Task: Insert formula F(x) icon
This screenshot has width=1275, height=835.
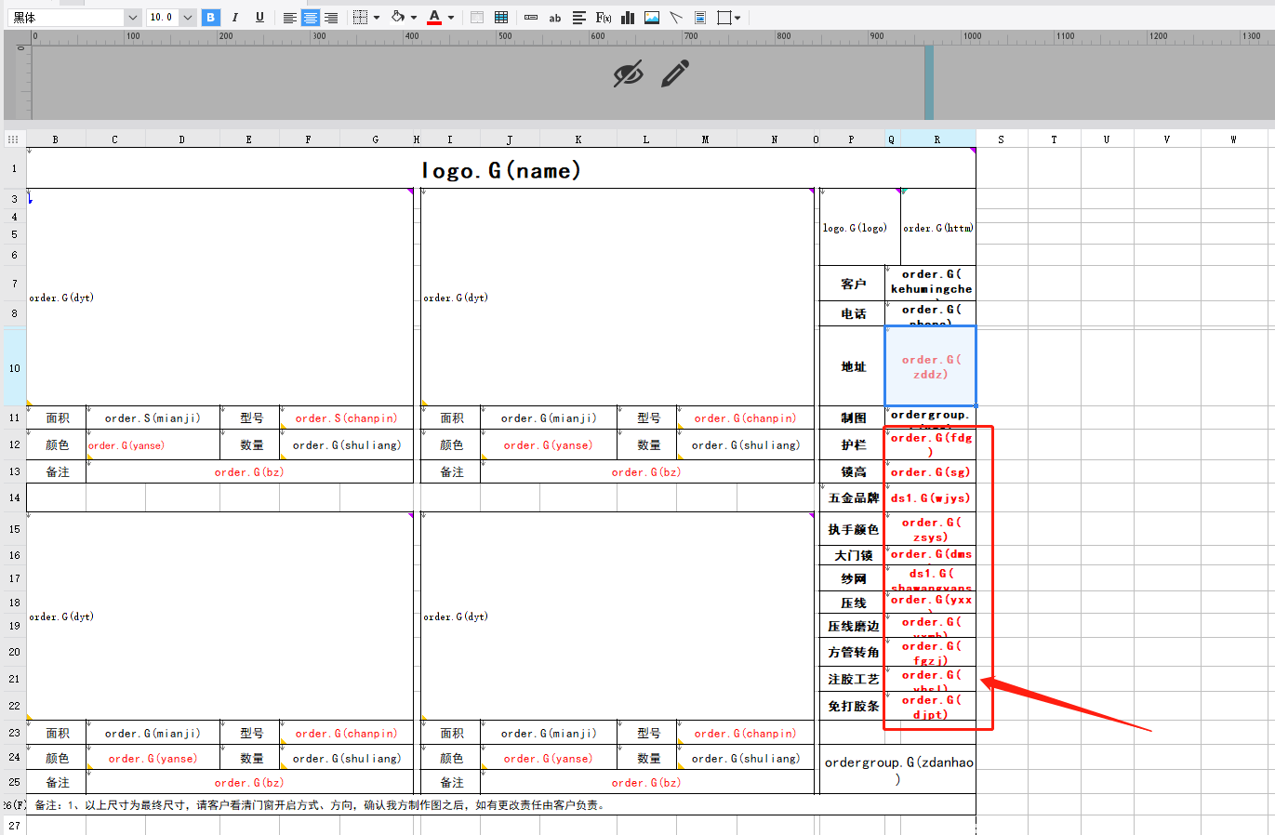Action: (604, 18)
